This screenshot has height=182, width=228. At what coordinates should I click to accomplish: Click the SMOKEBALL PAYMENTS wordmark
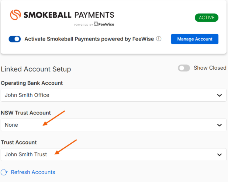pyautogui.click(x=69, y=15)
